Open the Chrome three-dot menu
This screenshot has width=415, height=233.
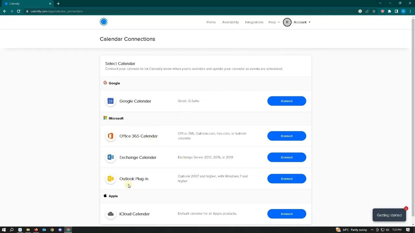tap(410, 11)
